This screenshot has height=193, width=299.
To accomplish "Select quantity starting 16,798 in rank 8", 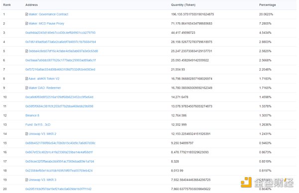I will (192, 79).
